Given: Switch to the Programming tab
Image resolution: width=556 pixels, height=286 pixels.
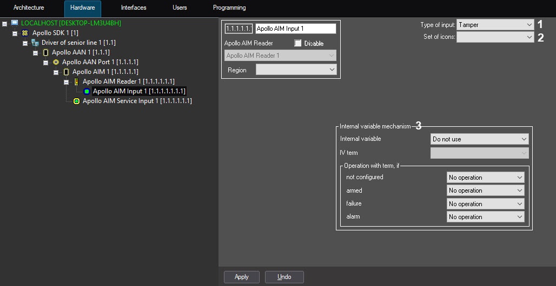Looking at the screenshot, I should pyautogui.click(x=229, y=8).
